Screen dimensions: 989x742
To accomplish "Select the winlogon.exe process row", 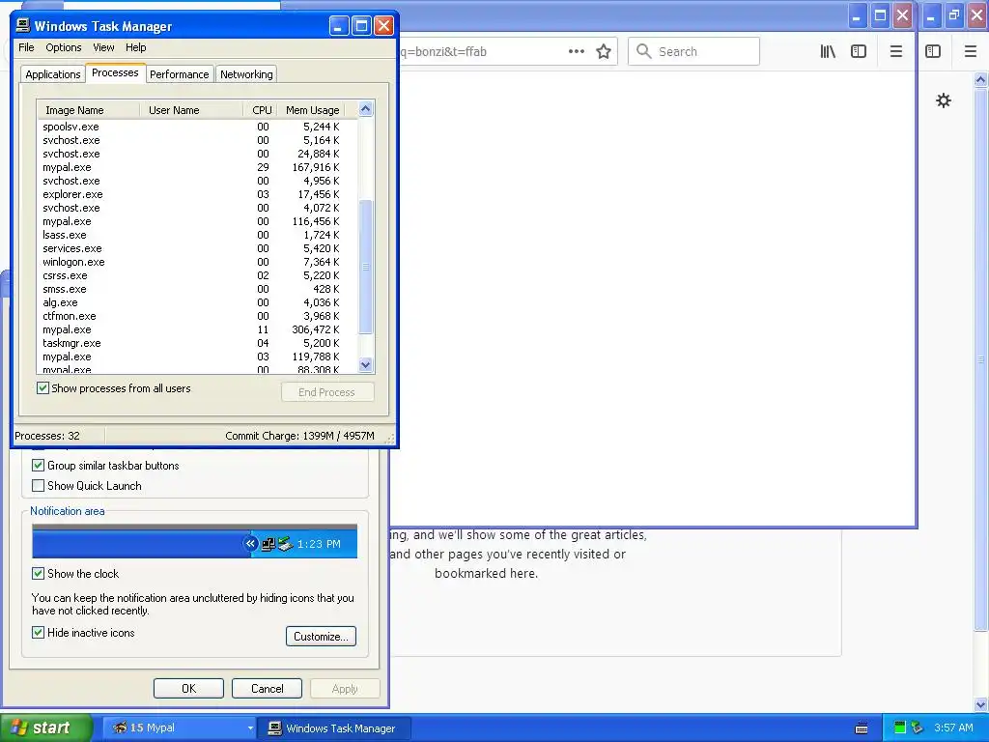I will (197, 262).
